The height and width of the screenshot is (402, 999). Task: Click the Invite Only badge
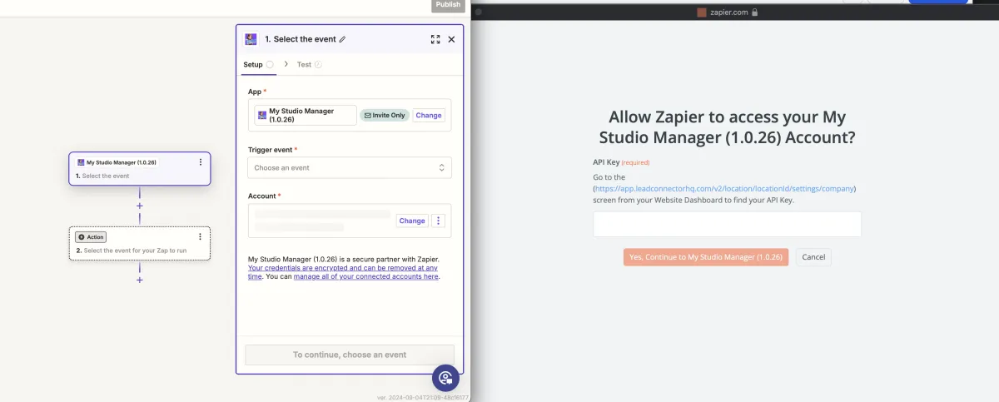coord(385,115)
